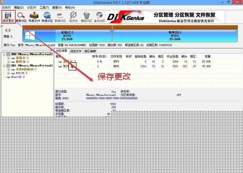Click the 备份分区 (Backup partition) toolbar icon
Image resolution: width=243 pixels, height=173 pixels.
[x=100, y=17]
